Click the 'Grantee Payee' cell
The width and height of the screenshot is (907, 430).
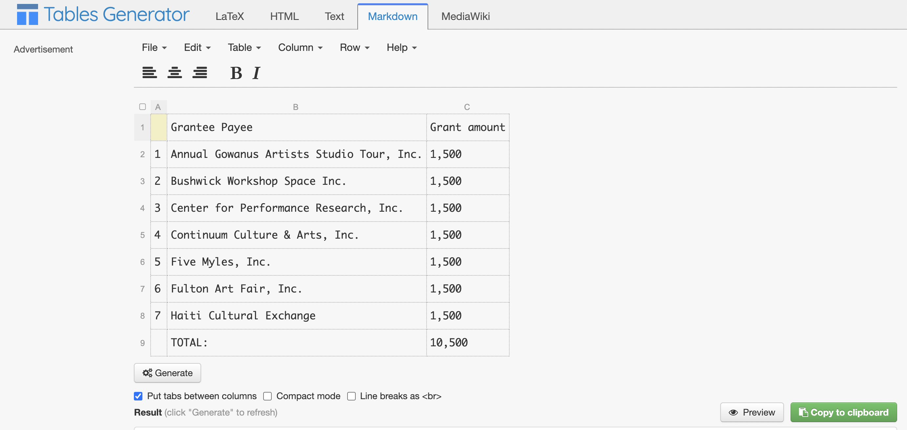296,127
